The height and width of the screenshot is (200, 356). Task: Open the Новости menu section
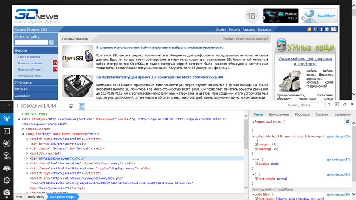(36, 50)
